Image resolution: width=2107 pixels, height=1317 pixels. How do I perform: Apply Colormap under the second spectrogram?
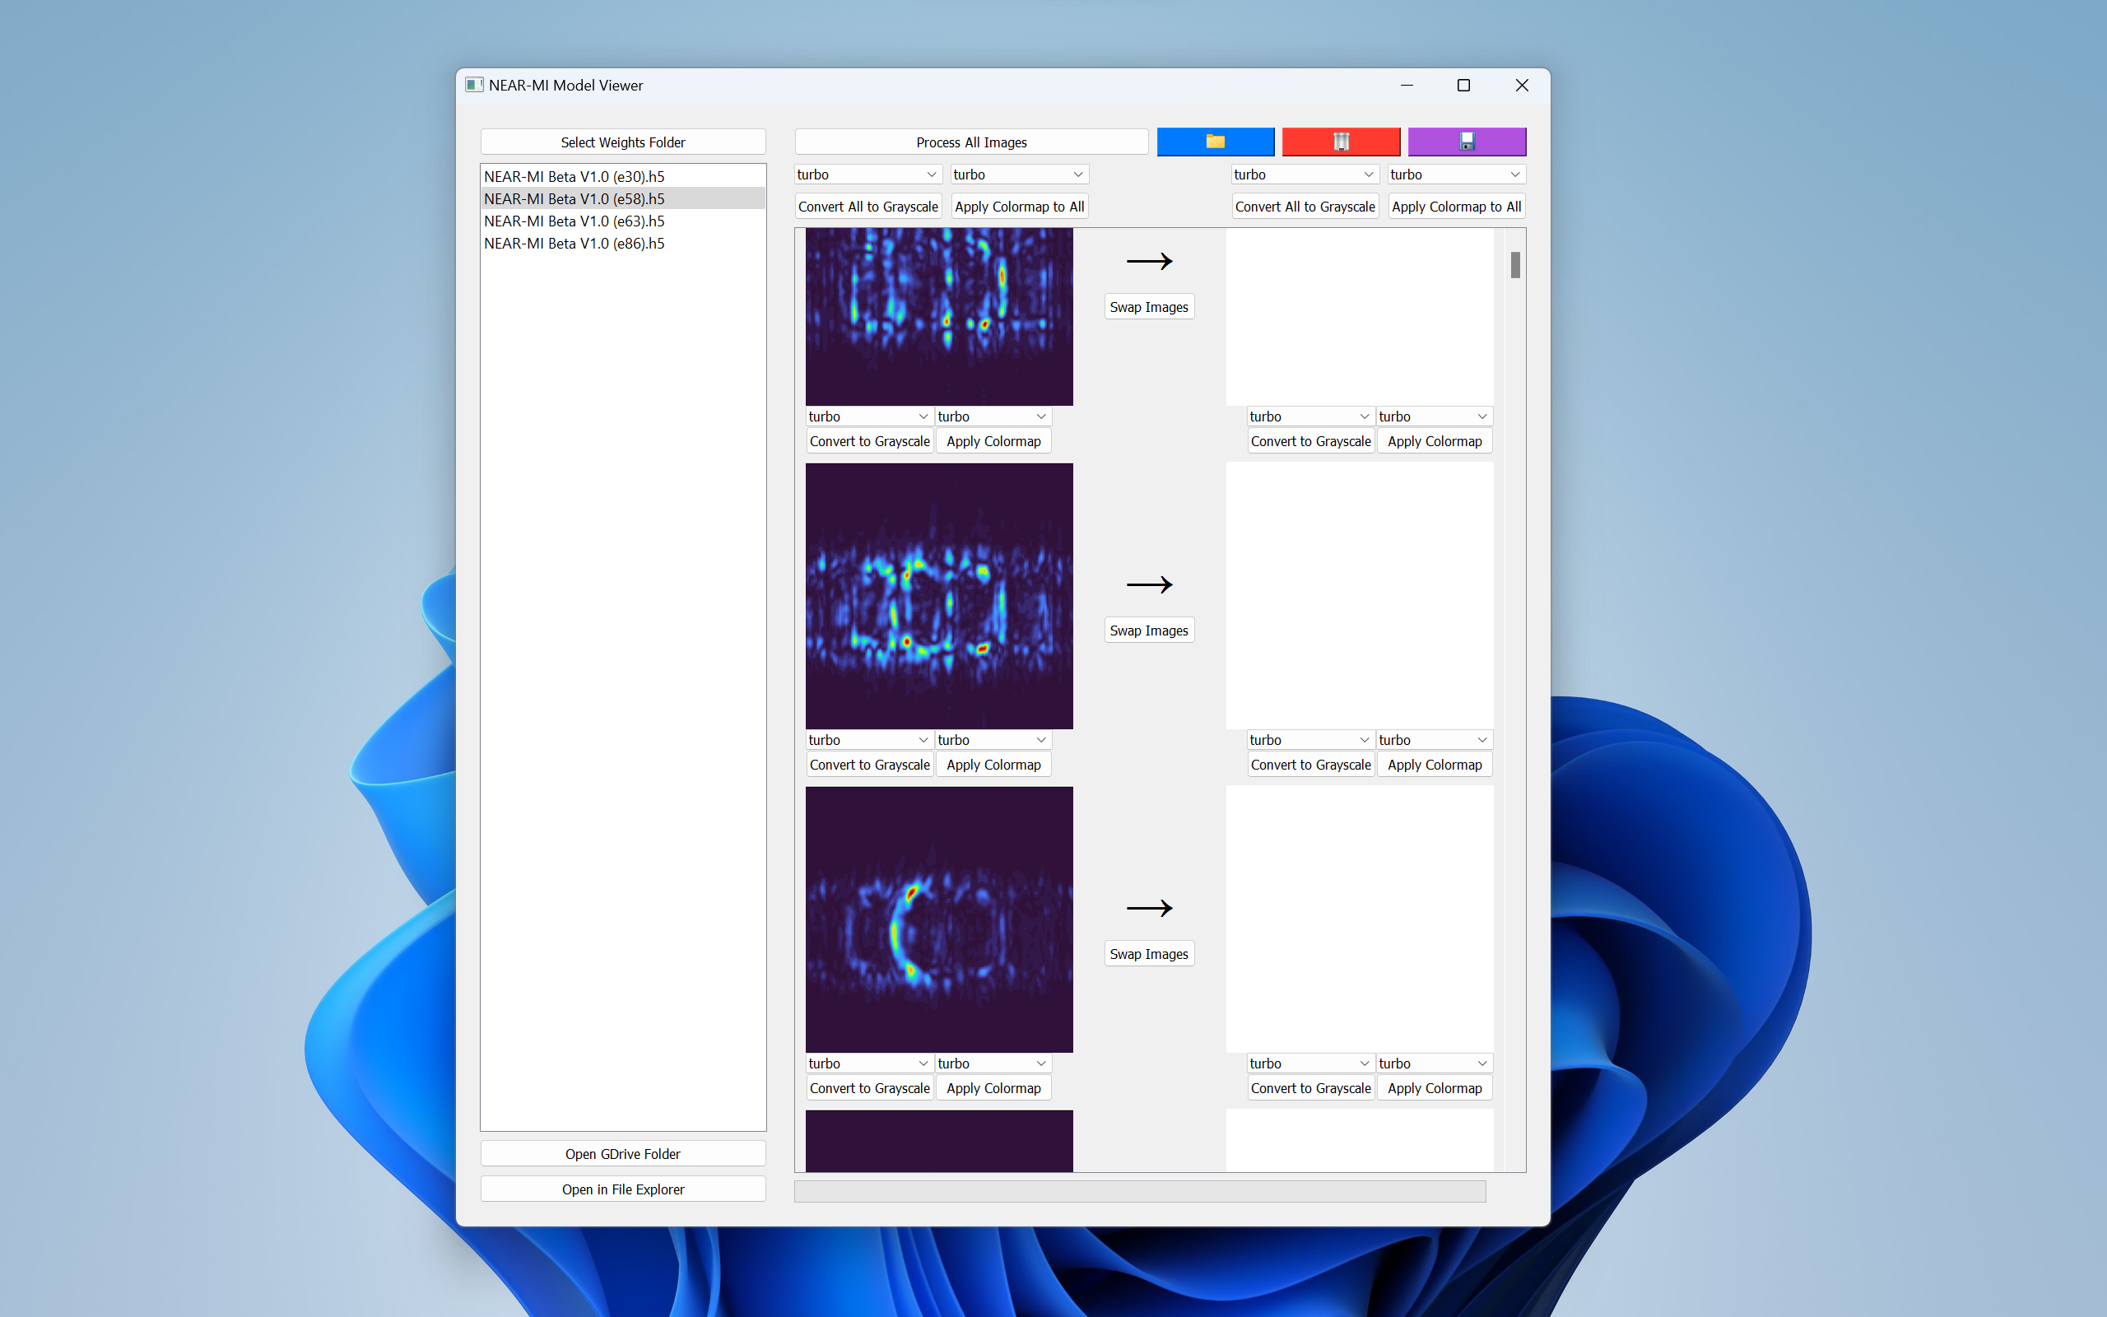pos(993,764)
